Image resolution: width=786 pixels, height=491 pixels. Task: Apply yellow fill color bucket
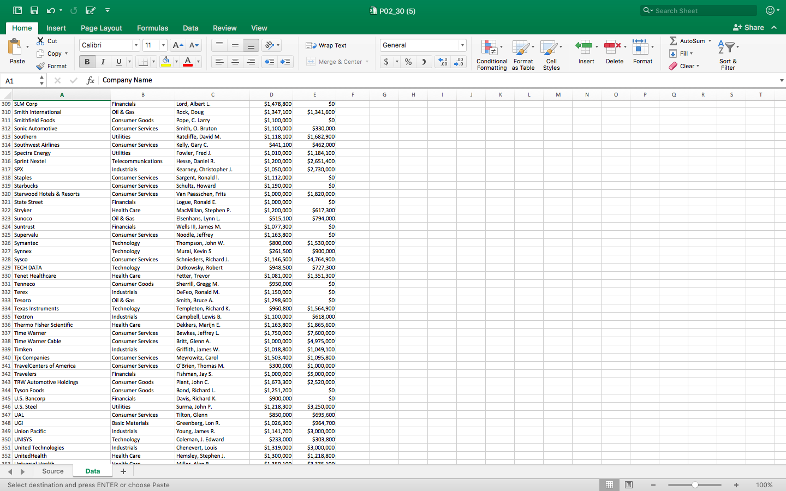point(166,62)
